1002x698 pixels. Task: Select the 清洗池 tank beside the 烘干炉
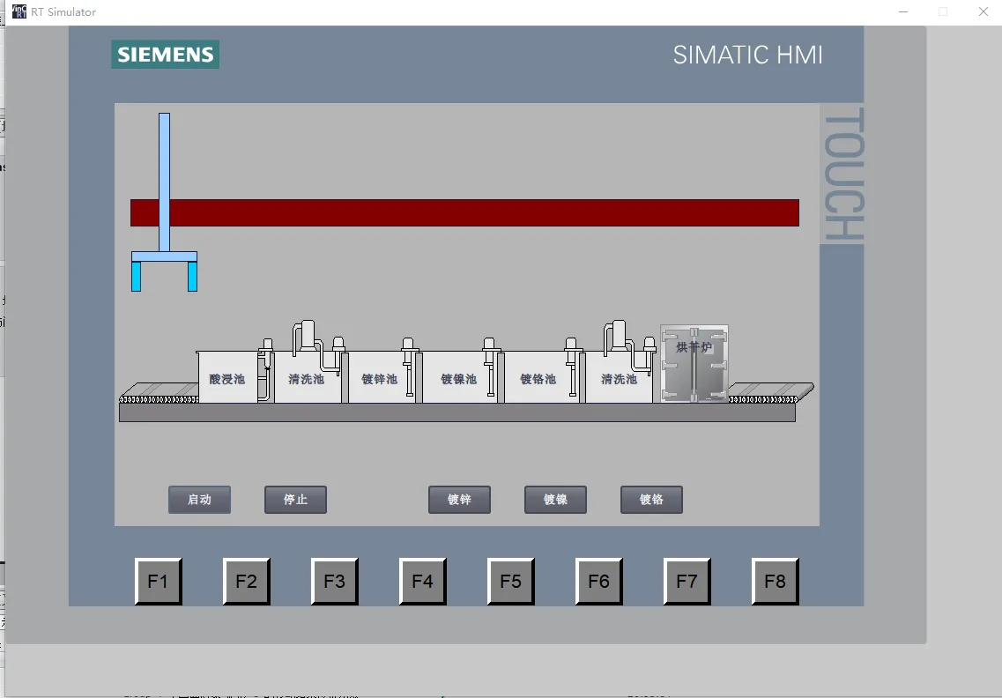tap(619, 377)
